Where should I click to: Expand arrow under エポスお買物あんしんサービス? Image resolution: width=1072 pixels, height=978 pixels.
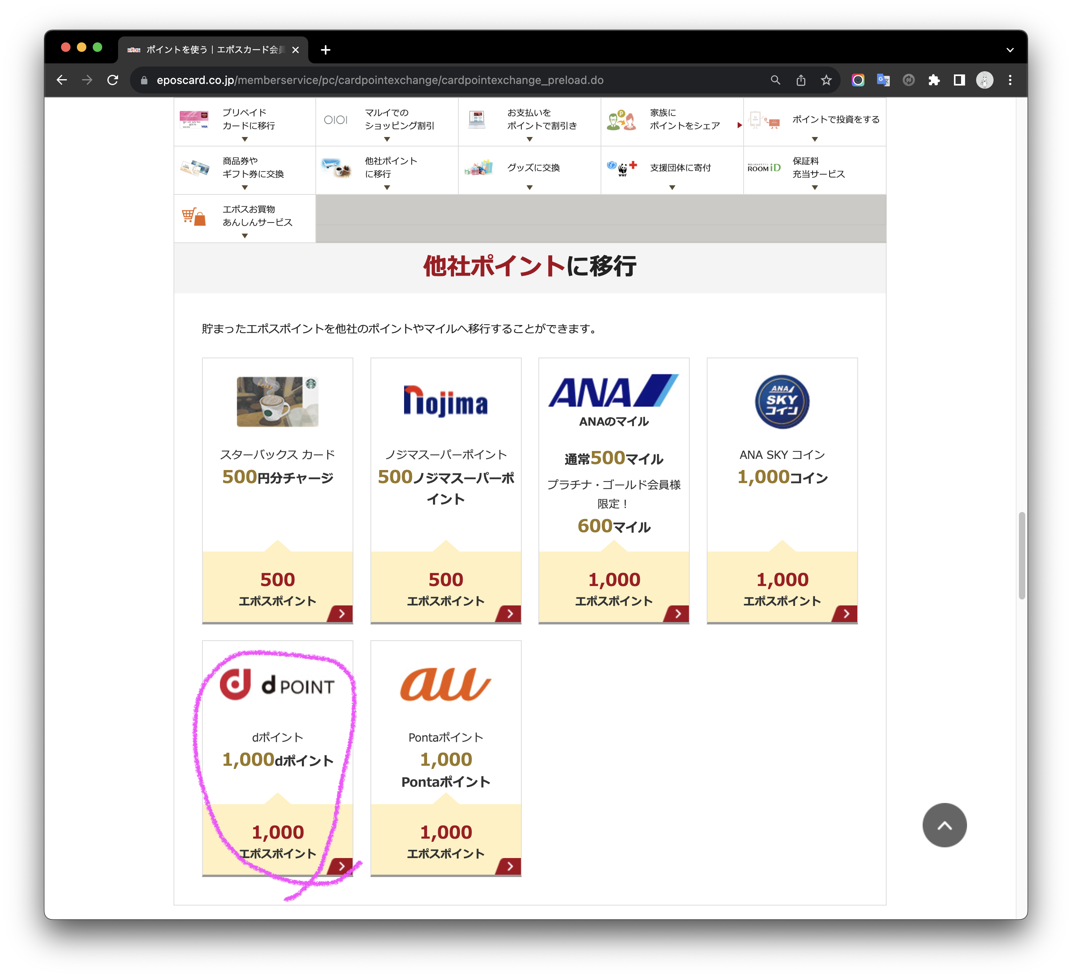coord(244,236)
